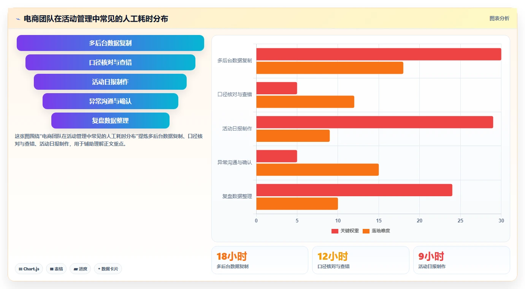
Task: Open the 9小时 data card
Action: coord(462,260)
